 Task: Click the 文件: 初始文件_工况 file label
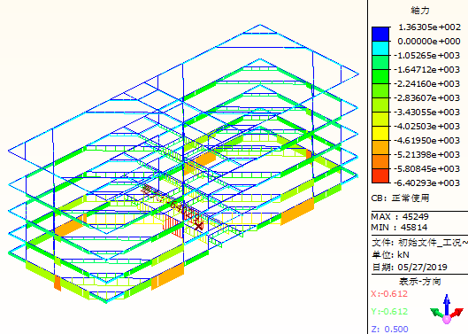pos(419,242)
